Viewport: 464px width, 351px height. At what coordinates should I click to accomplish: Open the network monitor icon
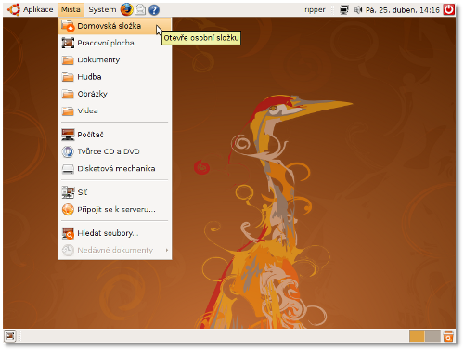pyautogui.click(x=343, y=10)
